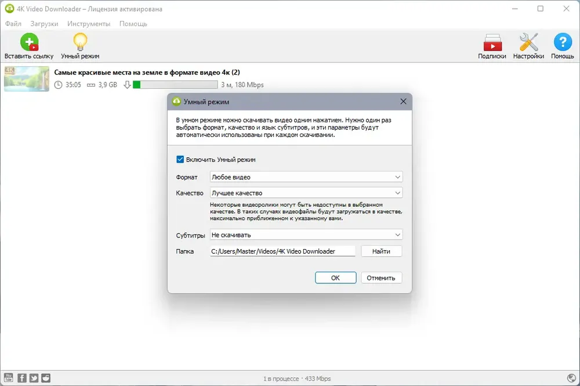Uncheck Включить Умный режим checkbox

180,160
